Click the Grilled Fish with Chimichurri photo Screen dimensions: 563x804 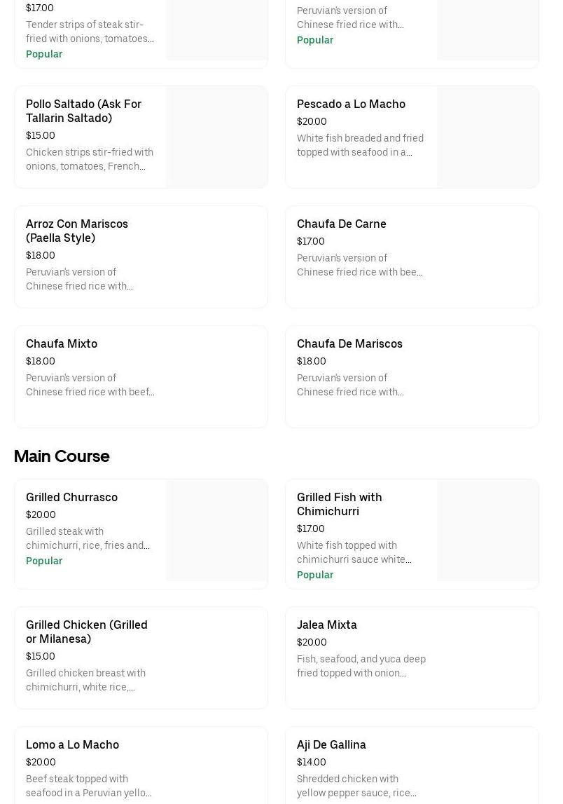click(487, 530)
